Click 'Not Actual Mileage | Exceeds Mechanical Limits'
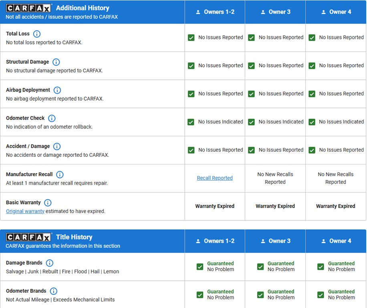Viewport: 367px width, 308px height. coord(60,300)
